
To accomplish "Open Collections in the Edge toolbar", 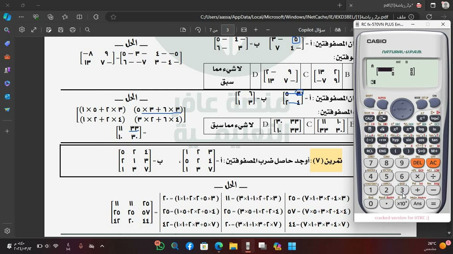I will pyautogui.click(x=50, y=17).
